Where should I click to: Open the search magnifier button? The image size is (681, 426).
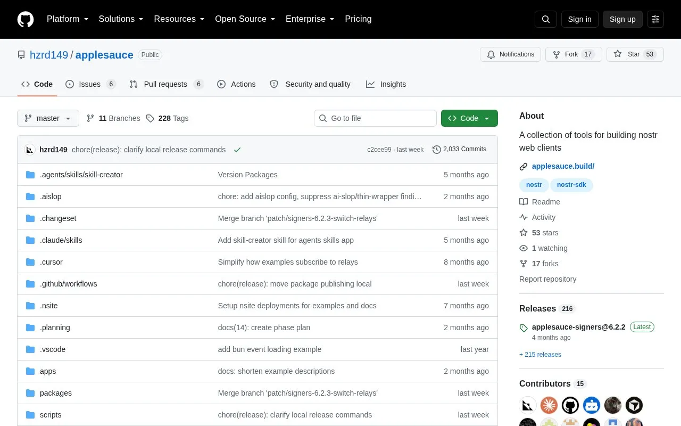point(546,19)
